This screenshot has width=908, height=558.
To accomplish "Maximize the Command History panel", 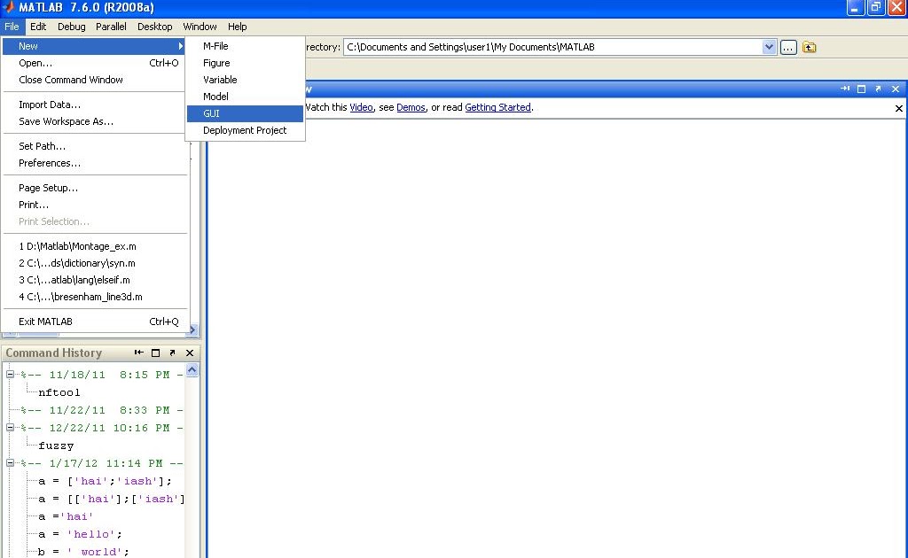I will coord(157,353).
